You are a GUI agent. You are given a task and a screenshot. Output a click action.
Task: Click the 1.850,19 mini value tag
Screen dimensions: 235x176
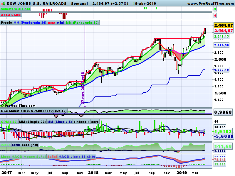click(x=221, y=70)
